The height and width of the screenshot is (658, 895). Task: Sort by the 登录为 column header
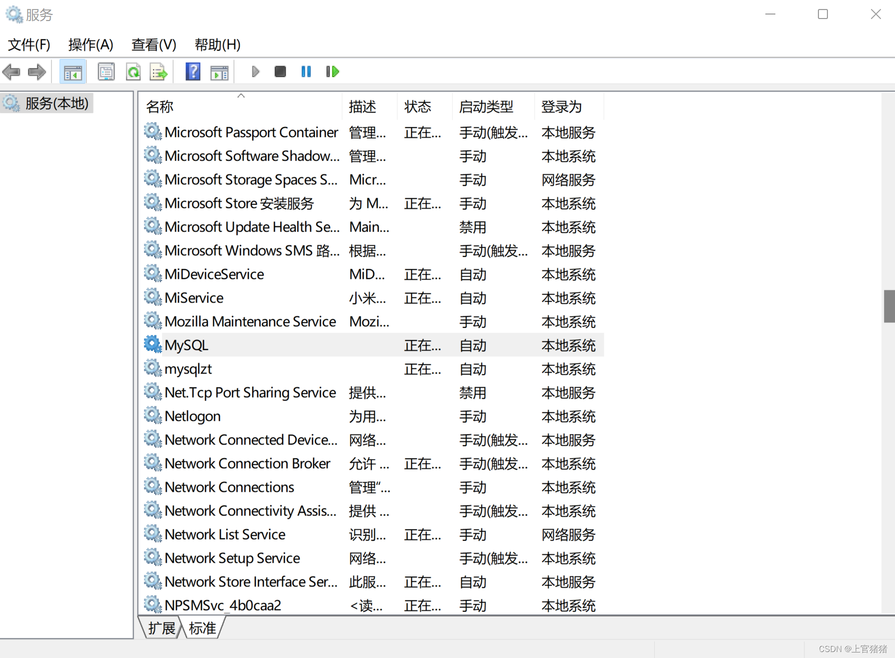(570, 106)
